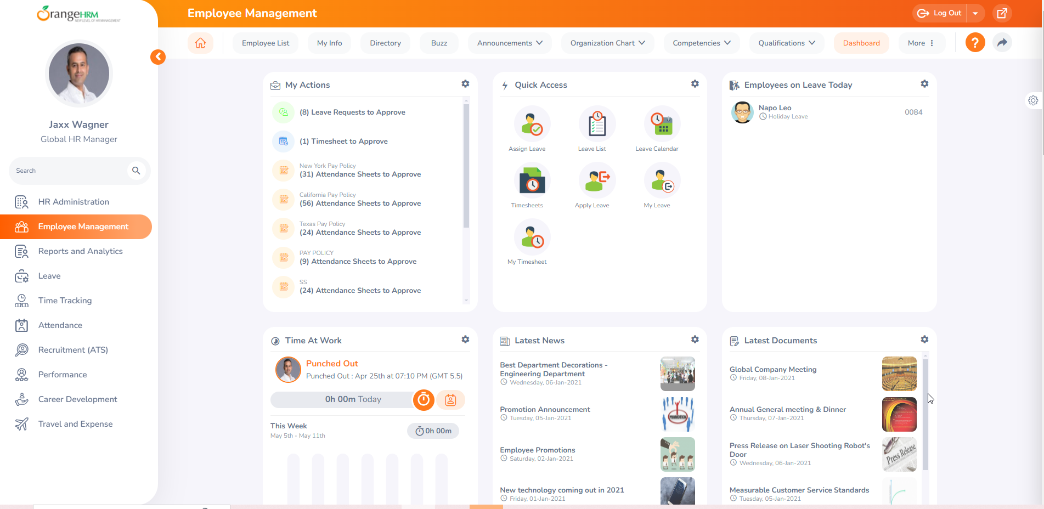The image size is (1044, 509).
Task: Switch to the Employee List tab
Action: click(x=266, y=43)
